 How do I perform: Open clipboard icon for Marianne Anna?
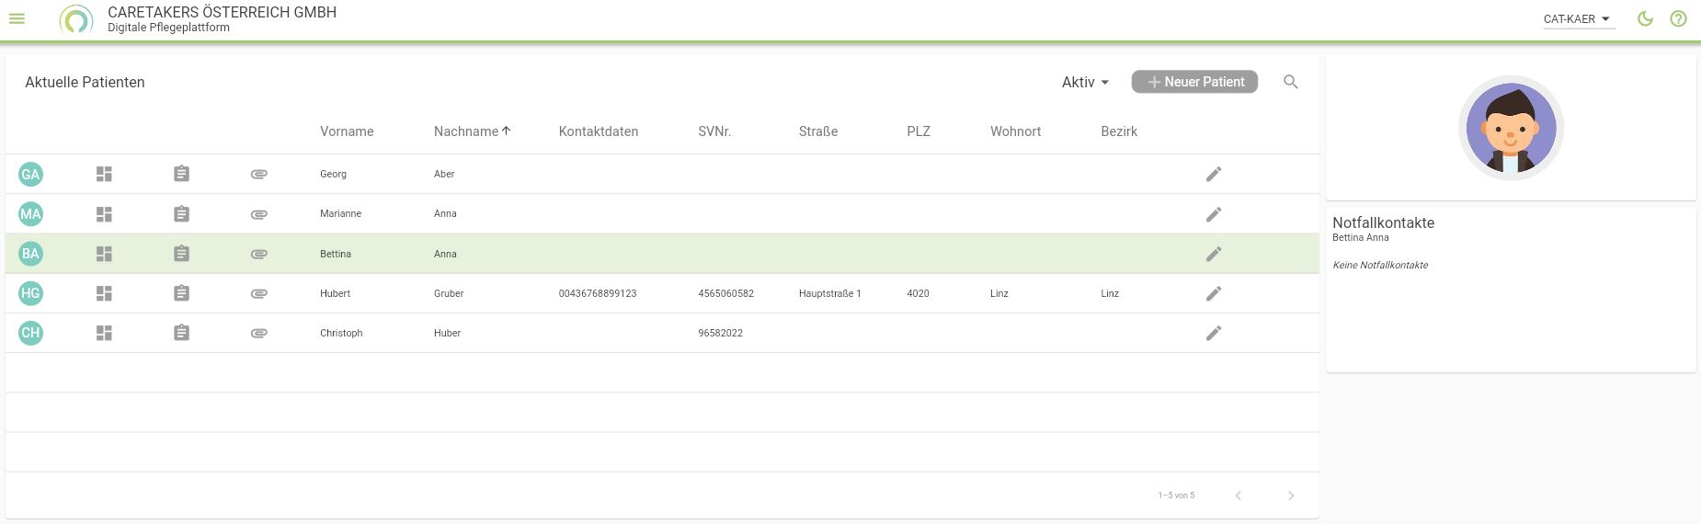[x=182, y=214]
